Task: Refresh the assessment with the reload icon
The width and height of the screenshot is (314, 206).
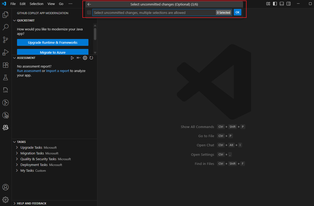Action: pyautogui.click(x=91, y=58)
